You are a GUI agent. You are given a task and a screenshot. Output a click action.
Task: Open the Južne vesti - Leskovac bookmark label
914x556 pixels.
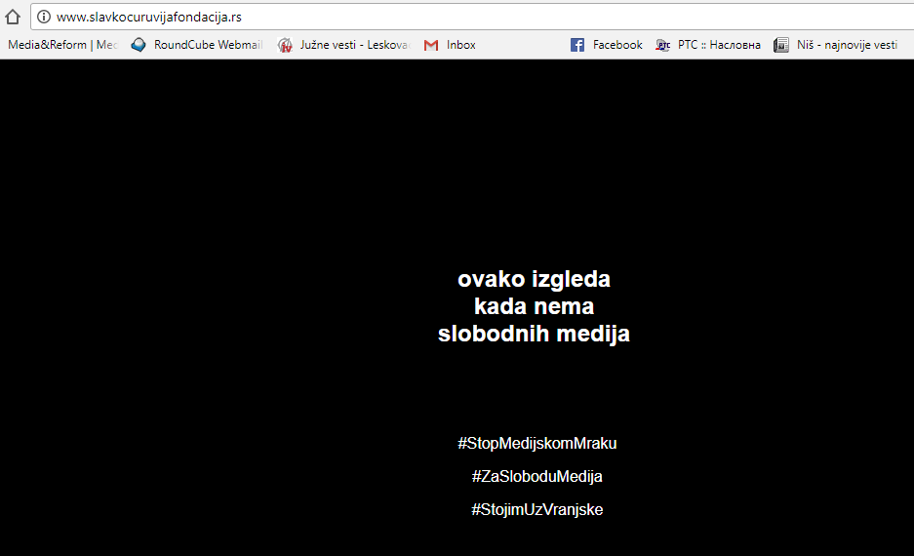click(355, 45)
